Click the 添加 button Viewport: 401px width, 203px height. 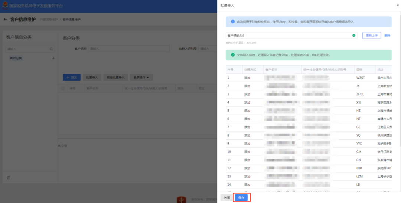tap(72, 77)
